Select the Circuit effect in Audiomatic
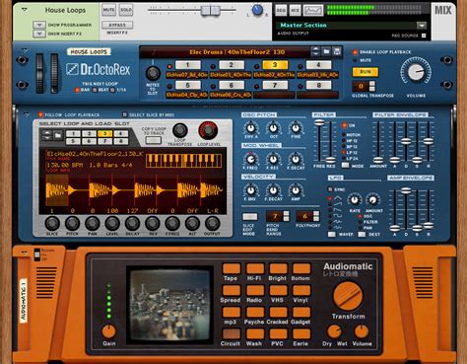Viewport: 467px width, 364px height. point(232,333)
